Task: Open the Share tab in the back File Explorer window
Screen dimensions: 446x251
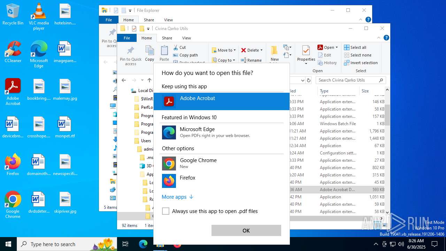Action: tap(149, 20)
